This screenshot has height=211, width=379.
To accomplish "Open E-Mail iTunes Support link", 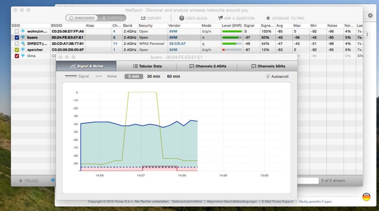I will point(278,202).
